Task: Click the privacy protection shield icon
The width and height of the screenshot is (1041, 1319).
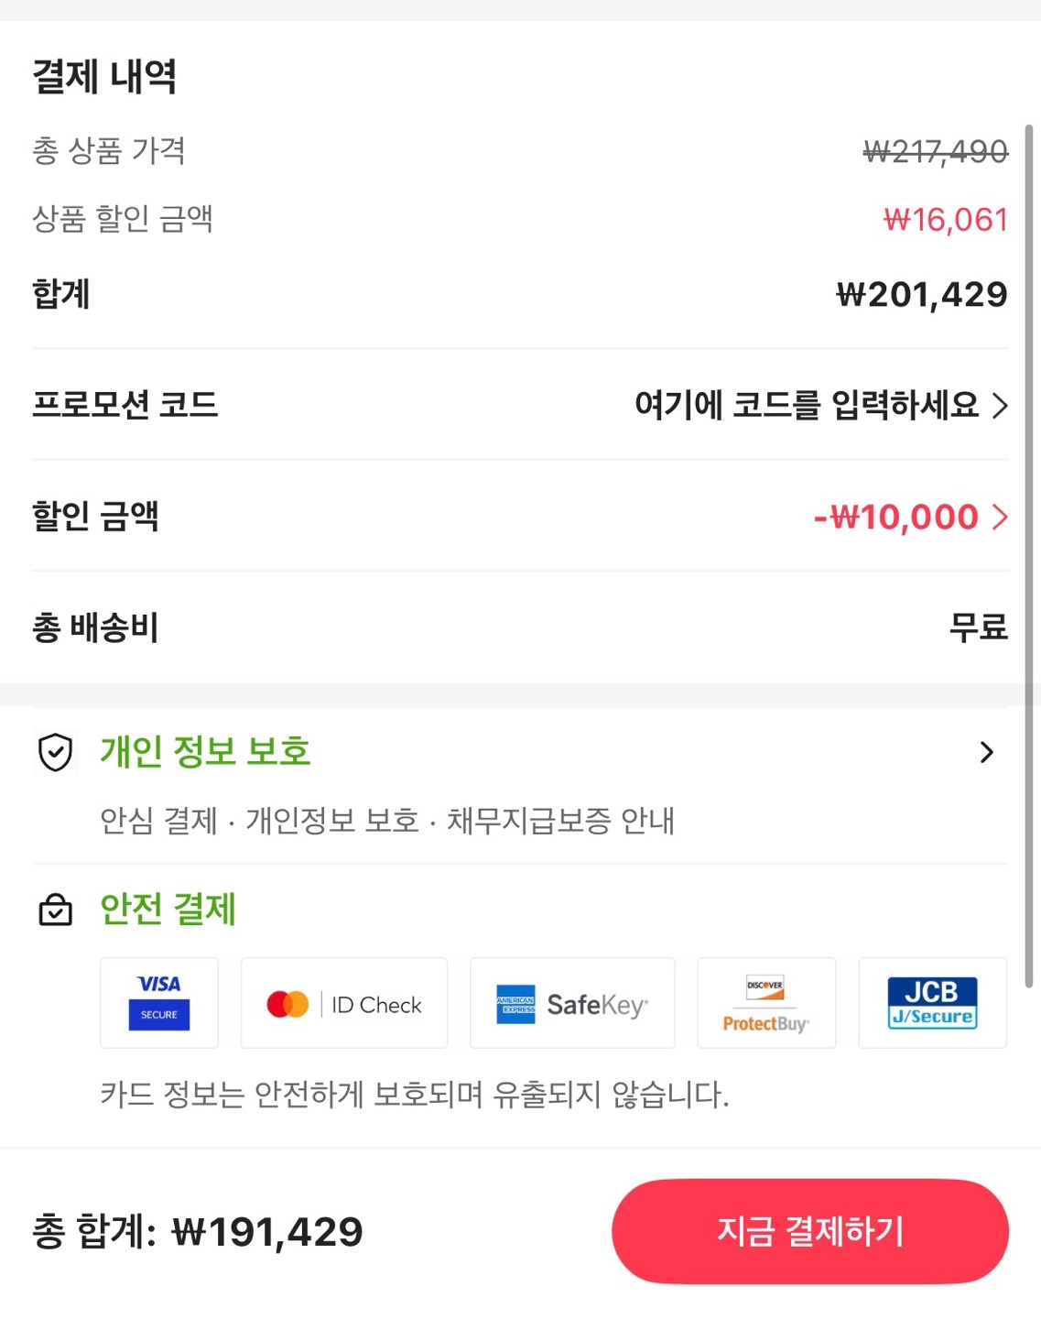Action: (56, 753)
